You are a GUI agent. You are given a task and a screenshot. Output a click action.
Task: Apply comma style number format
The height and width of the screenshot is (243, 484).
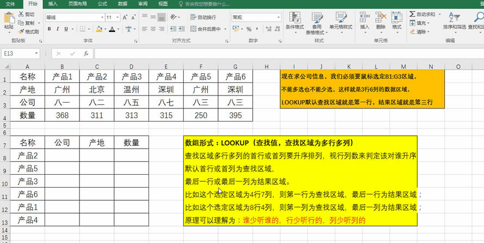pos(257,29)
